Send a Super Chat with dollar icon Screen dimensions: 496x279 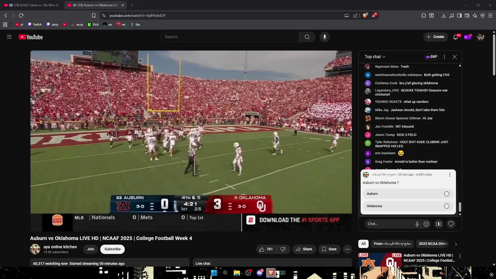click(x=439, y=224)
